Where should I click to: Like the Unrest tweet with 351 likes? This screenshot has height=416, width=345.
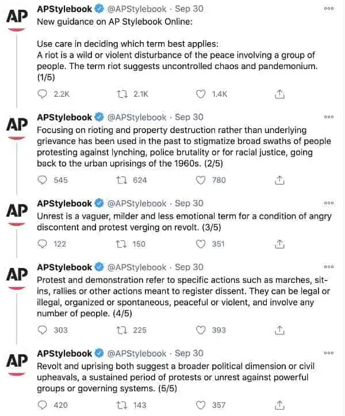[x=201, y=244]
